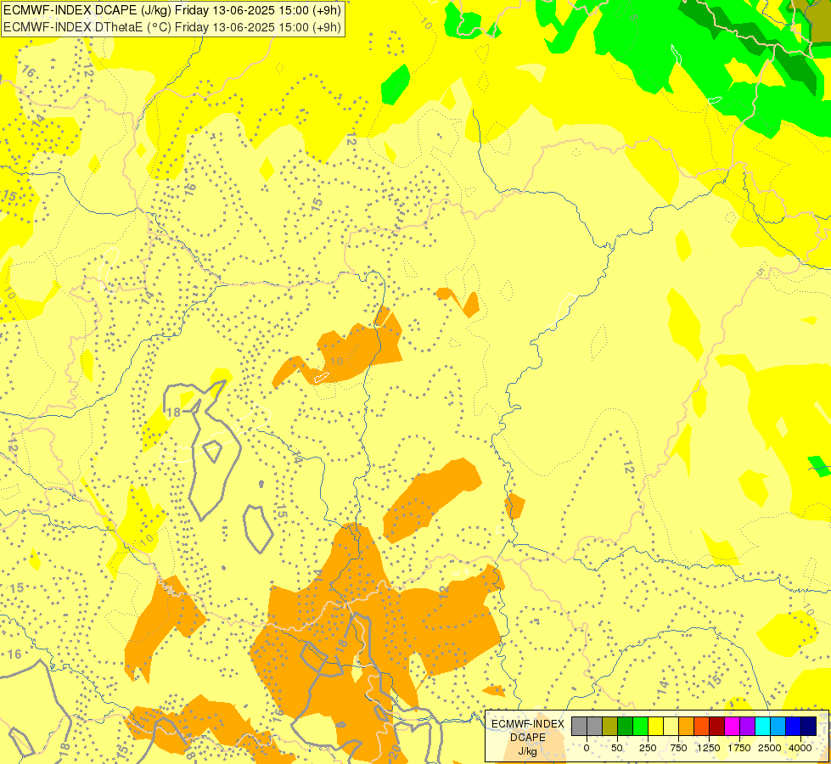Image resolution: width=831 pixels, height=764 pixels.
Task: Select the purple legend swatch
Action: 748,726
